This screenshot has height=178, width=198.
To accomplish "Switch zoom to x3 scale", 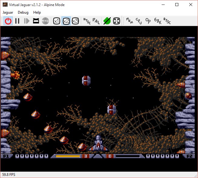I will pos(75,21).
